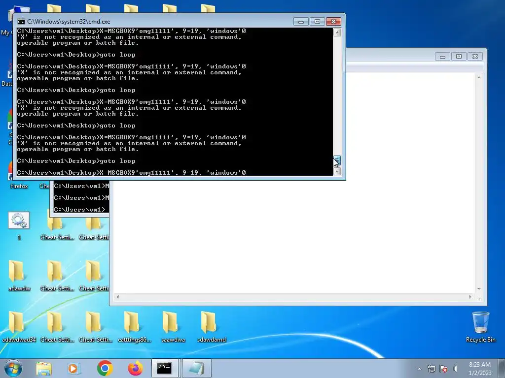Minimize the background Notepad window
Image resolution: width=505 pixels, height=378 pixels.
point(442,57)
